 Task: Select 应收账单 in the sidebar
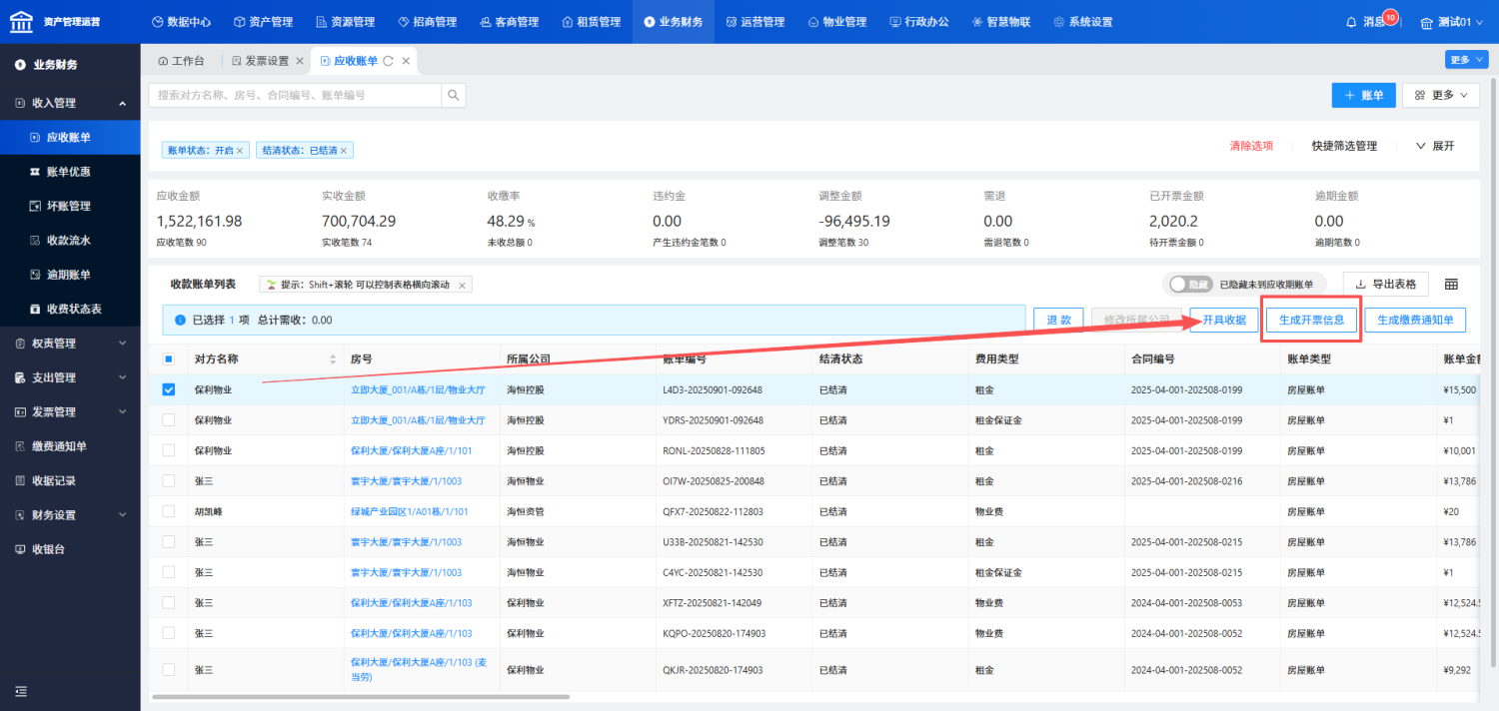click(x=69, y=137)
